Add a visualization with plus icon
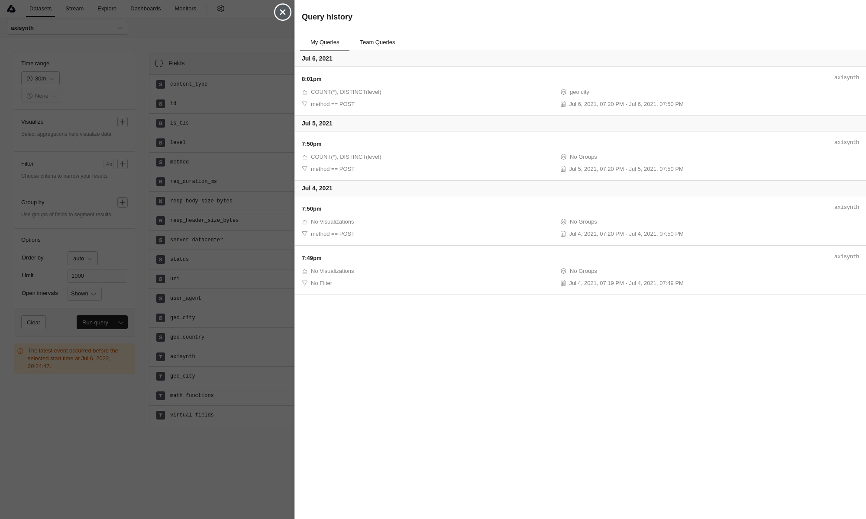 (x=123, y=122)
